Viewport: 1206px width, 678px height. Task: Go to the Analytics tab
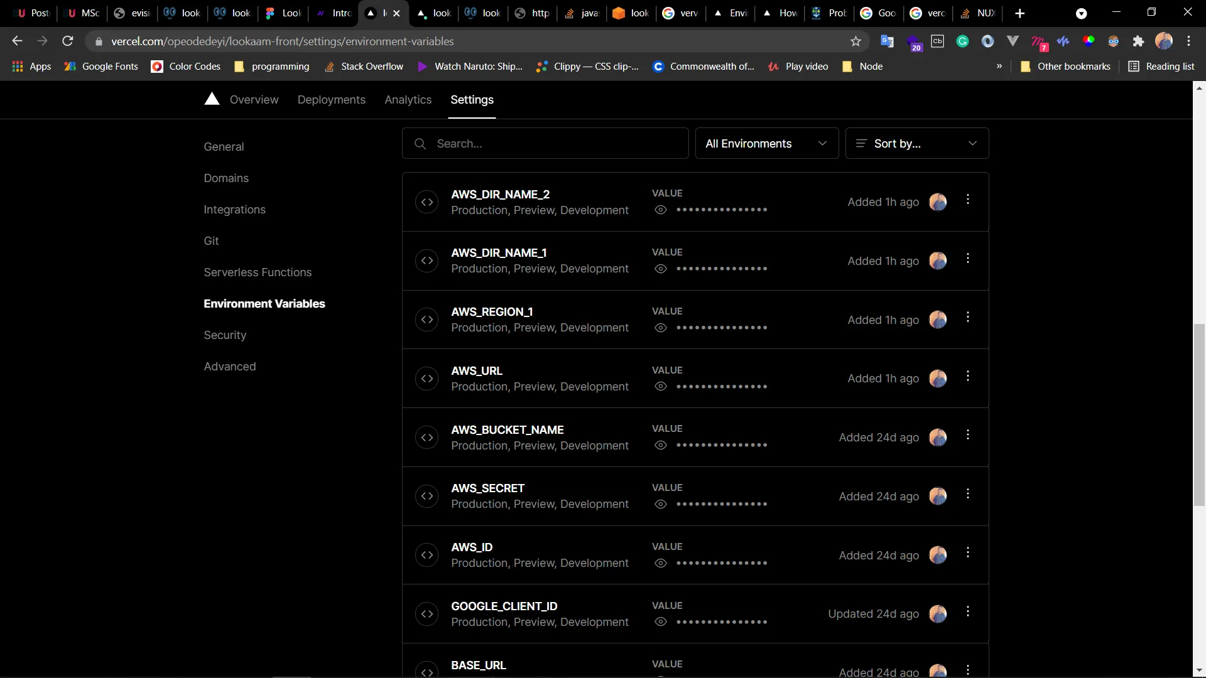(x=408, y=100)
